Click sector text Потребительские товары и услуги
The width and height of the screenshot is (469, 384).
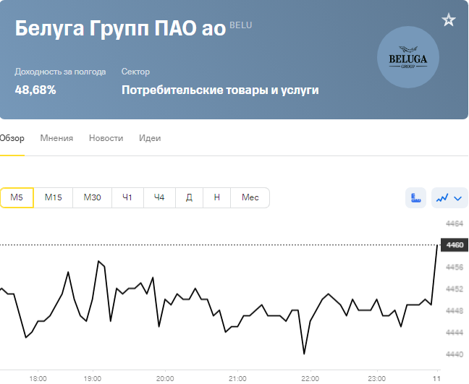click(x=220, y=90)
